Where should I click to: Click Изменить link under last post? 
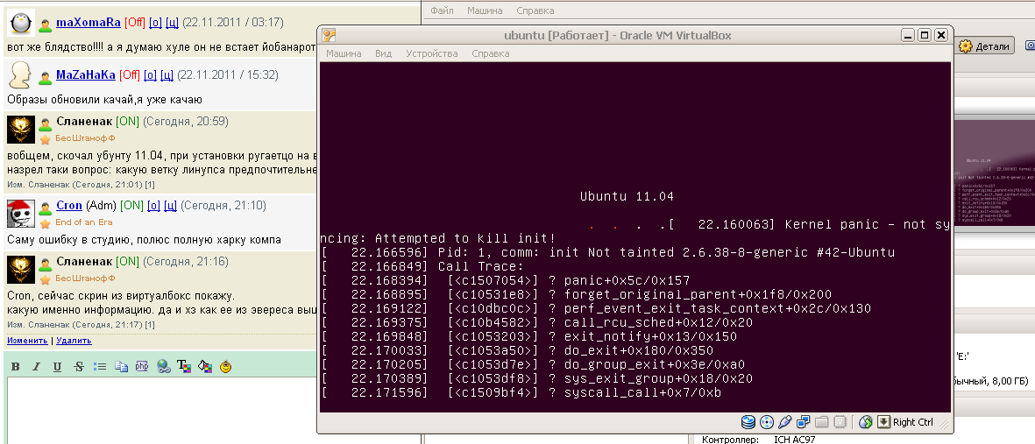pos(28,341)
